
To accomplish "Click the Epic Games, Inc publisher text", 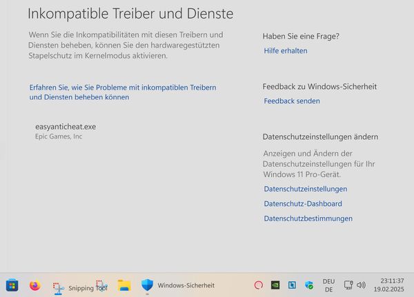I will (x=59, y=136).
